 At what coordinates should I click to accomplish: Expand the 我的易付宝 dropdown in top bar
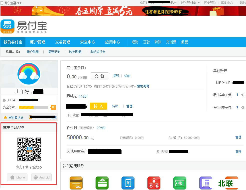pos(190,3)
